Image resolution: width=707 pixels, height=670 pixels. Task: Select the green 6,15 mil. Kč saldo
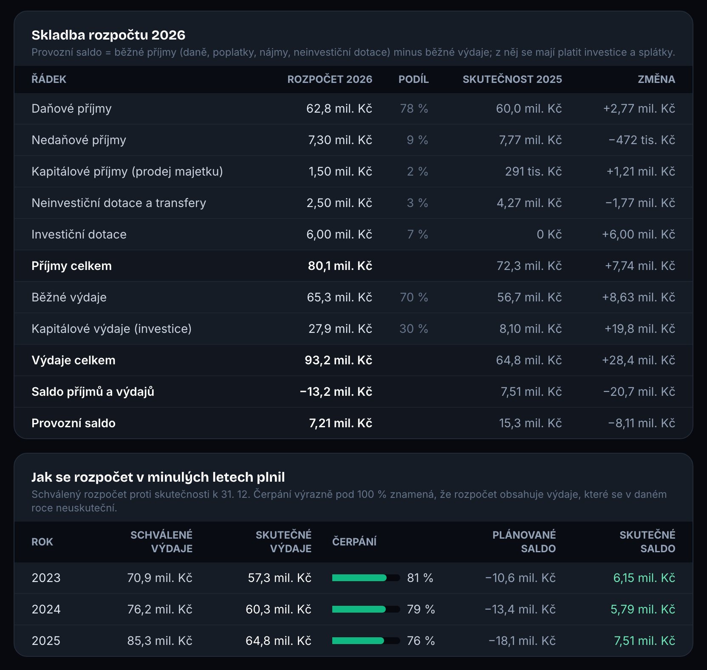[x=644, y=578]
